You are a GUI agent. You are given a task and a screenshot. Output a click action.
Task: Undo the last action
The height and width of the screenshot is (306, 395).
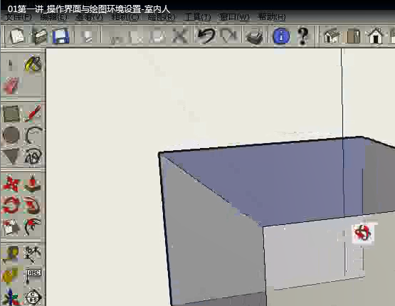coord(206,36)
